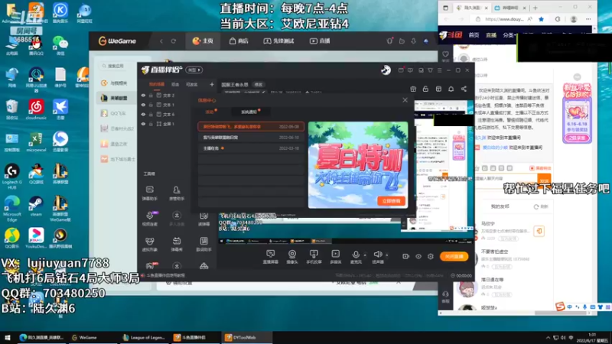Click the browser favorites star icon

click(541, 19)
